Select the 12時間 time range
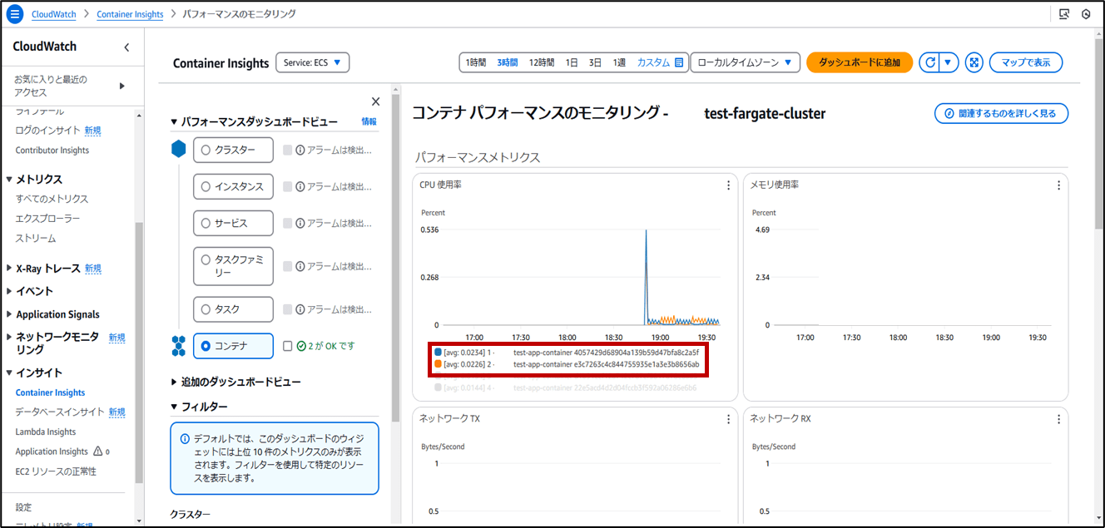 click(542, 62)
